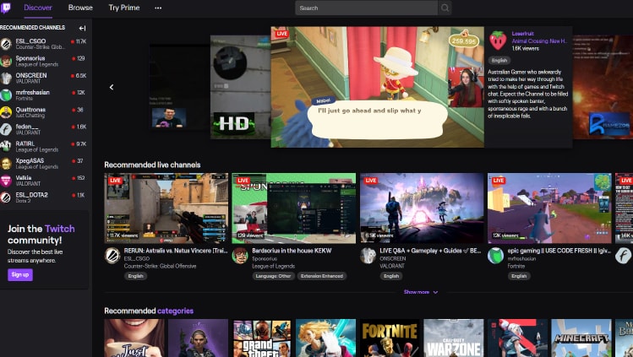Click the Twitch logo home icon
633x357 pixels.
[6, 8]
